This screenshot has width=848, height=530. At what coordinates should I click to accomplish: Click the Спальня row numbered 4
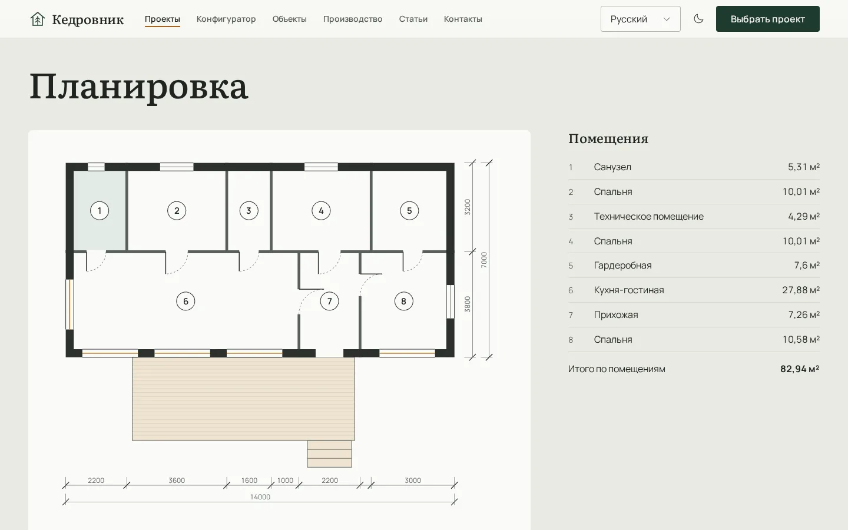tap(694, 241)
